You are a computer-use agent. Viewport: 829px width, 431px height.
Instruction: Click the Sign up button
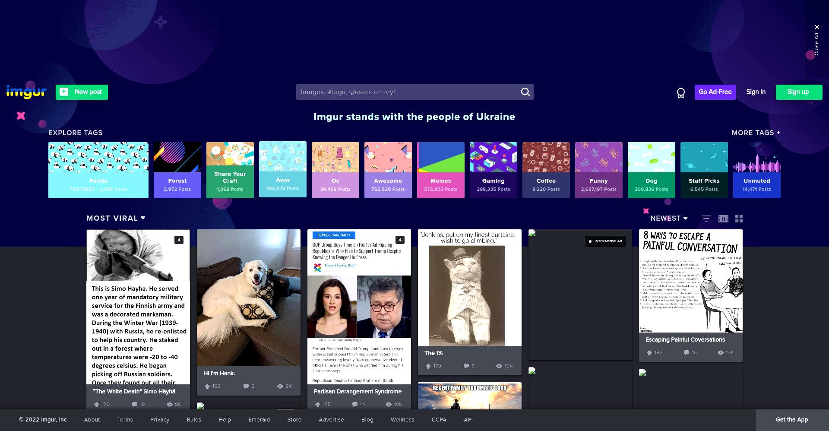click(799, 92)
